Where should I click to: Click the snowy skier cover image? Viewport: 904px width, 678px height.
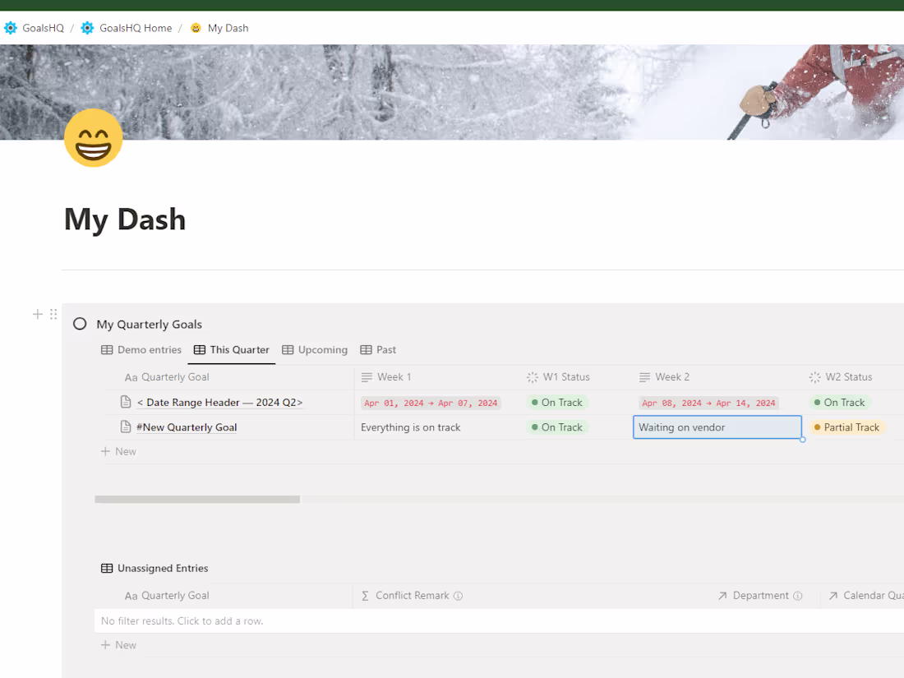pyautogui.click(x=452, y=92)
